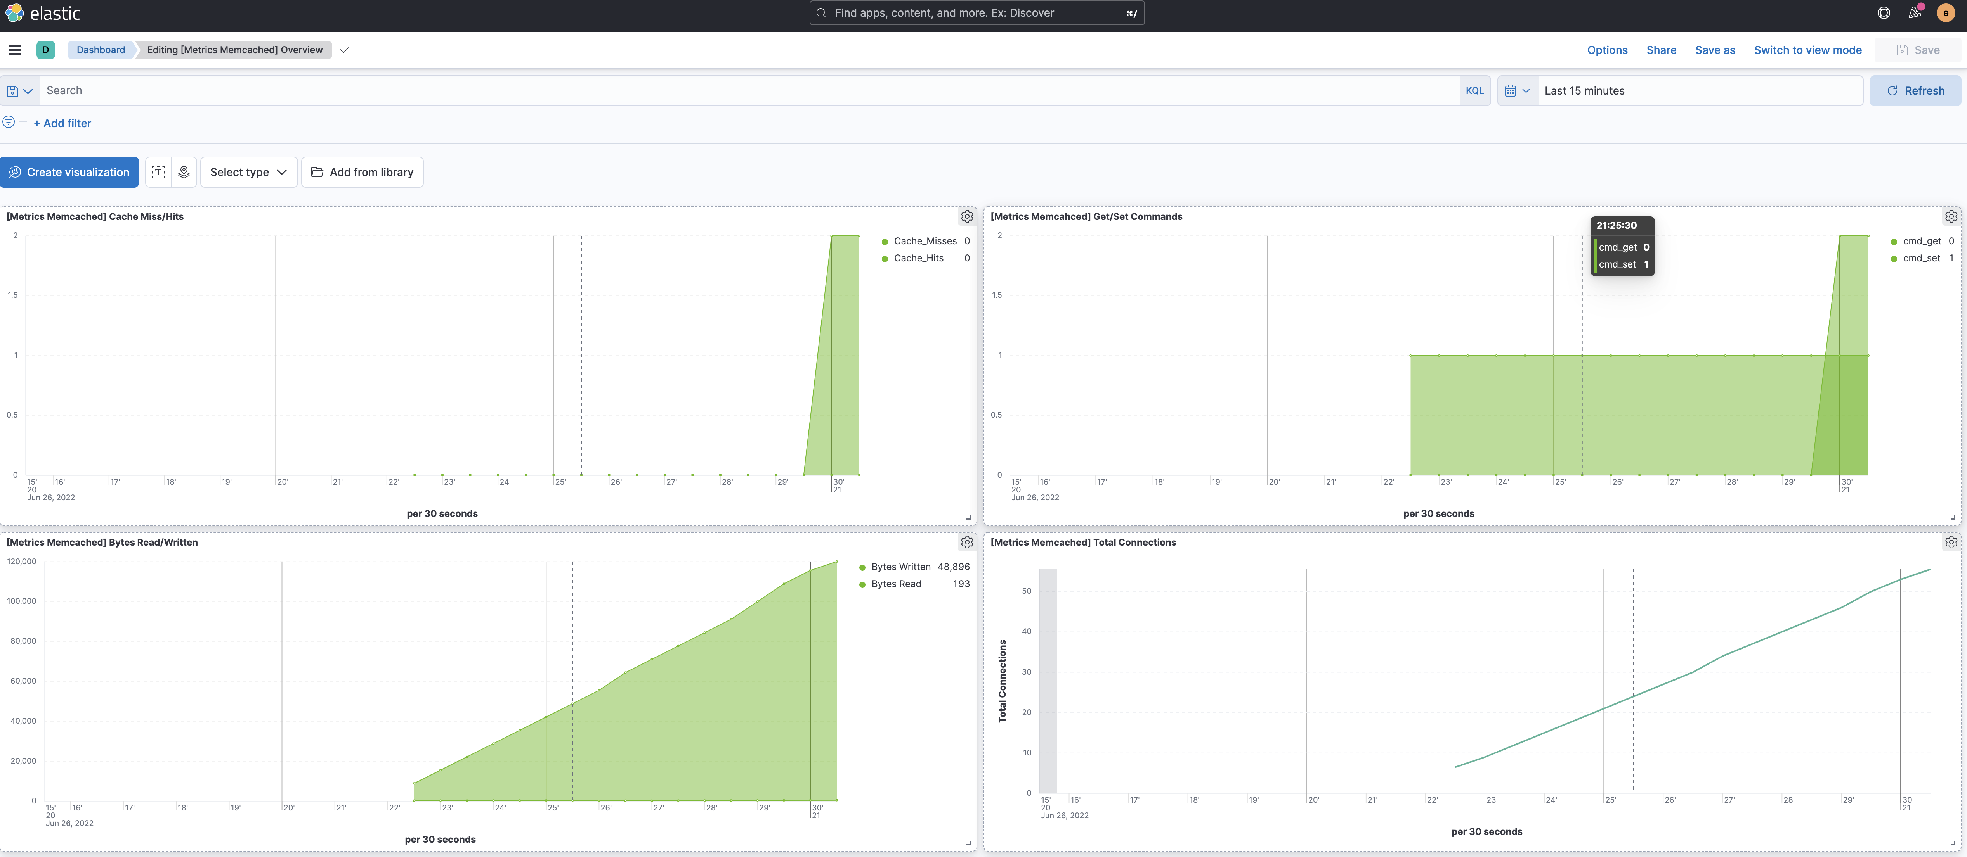Open the Select type dropdown

tap(249, 172)
